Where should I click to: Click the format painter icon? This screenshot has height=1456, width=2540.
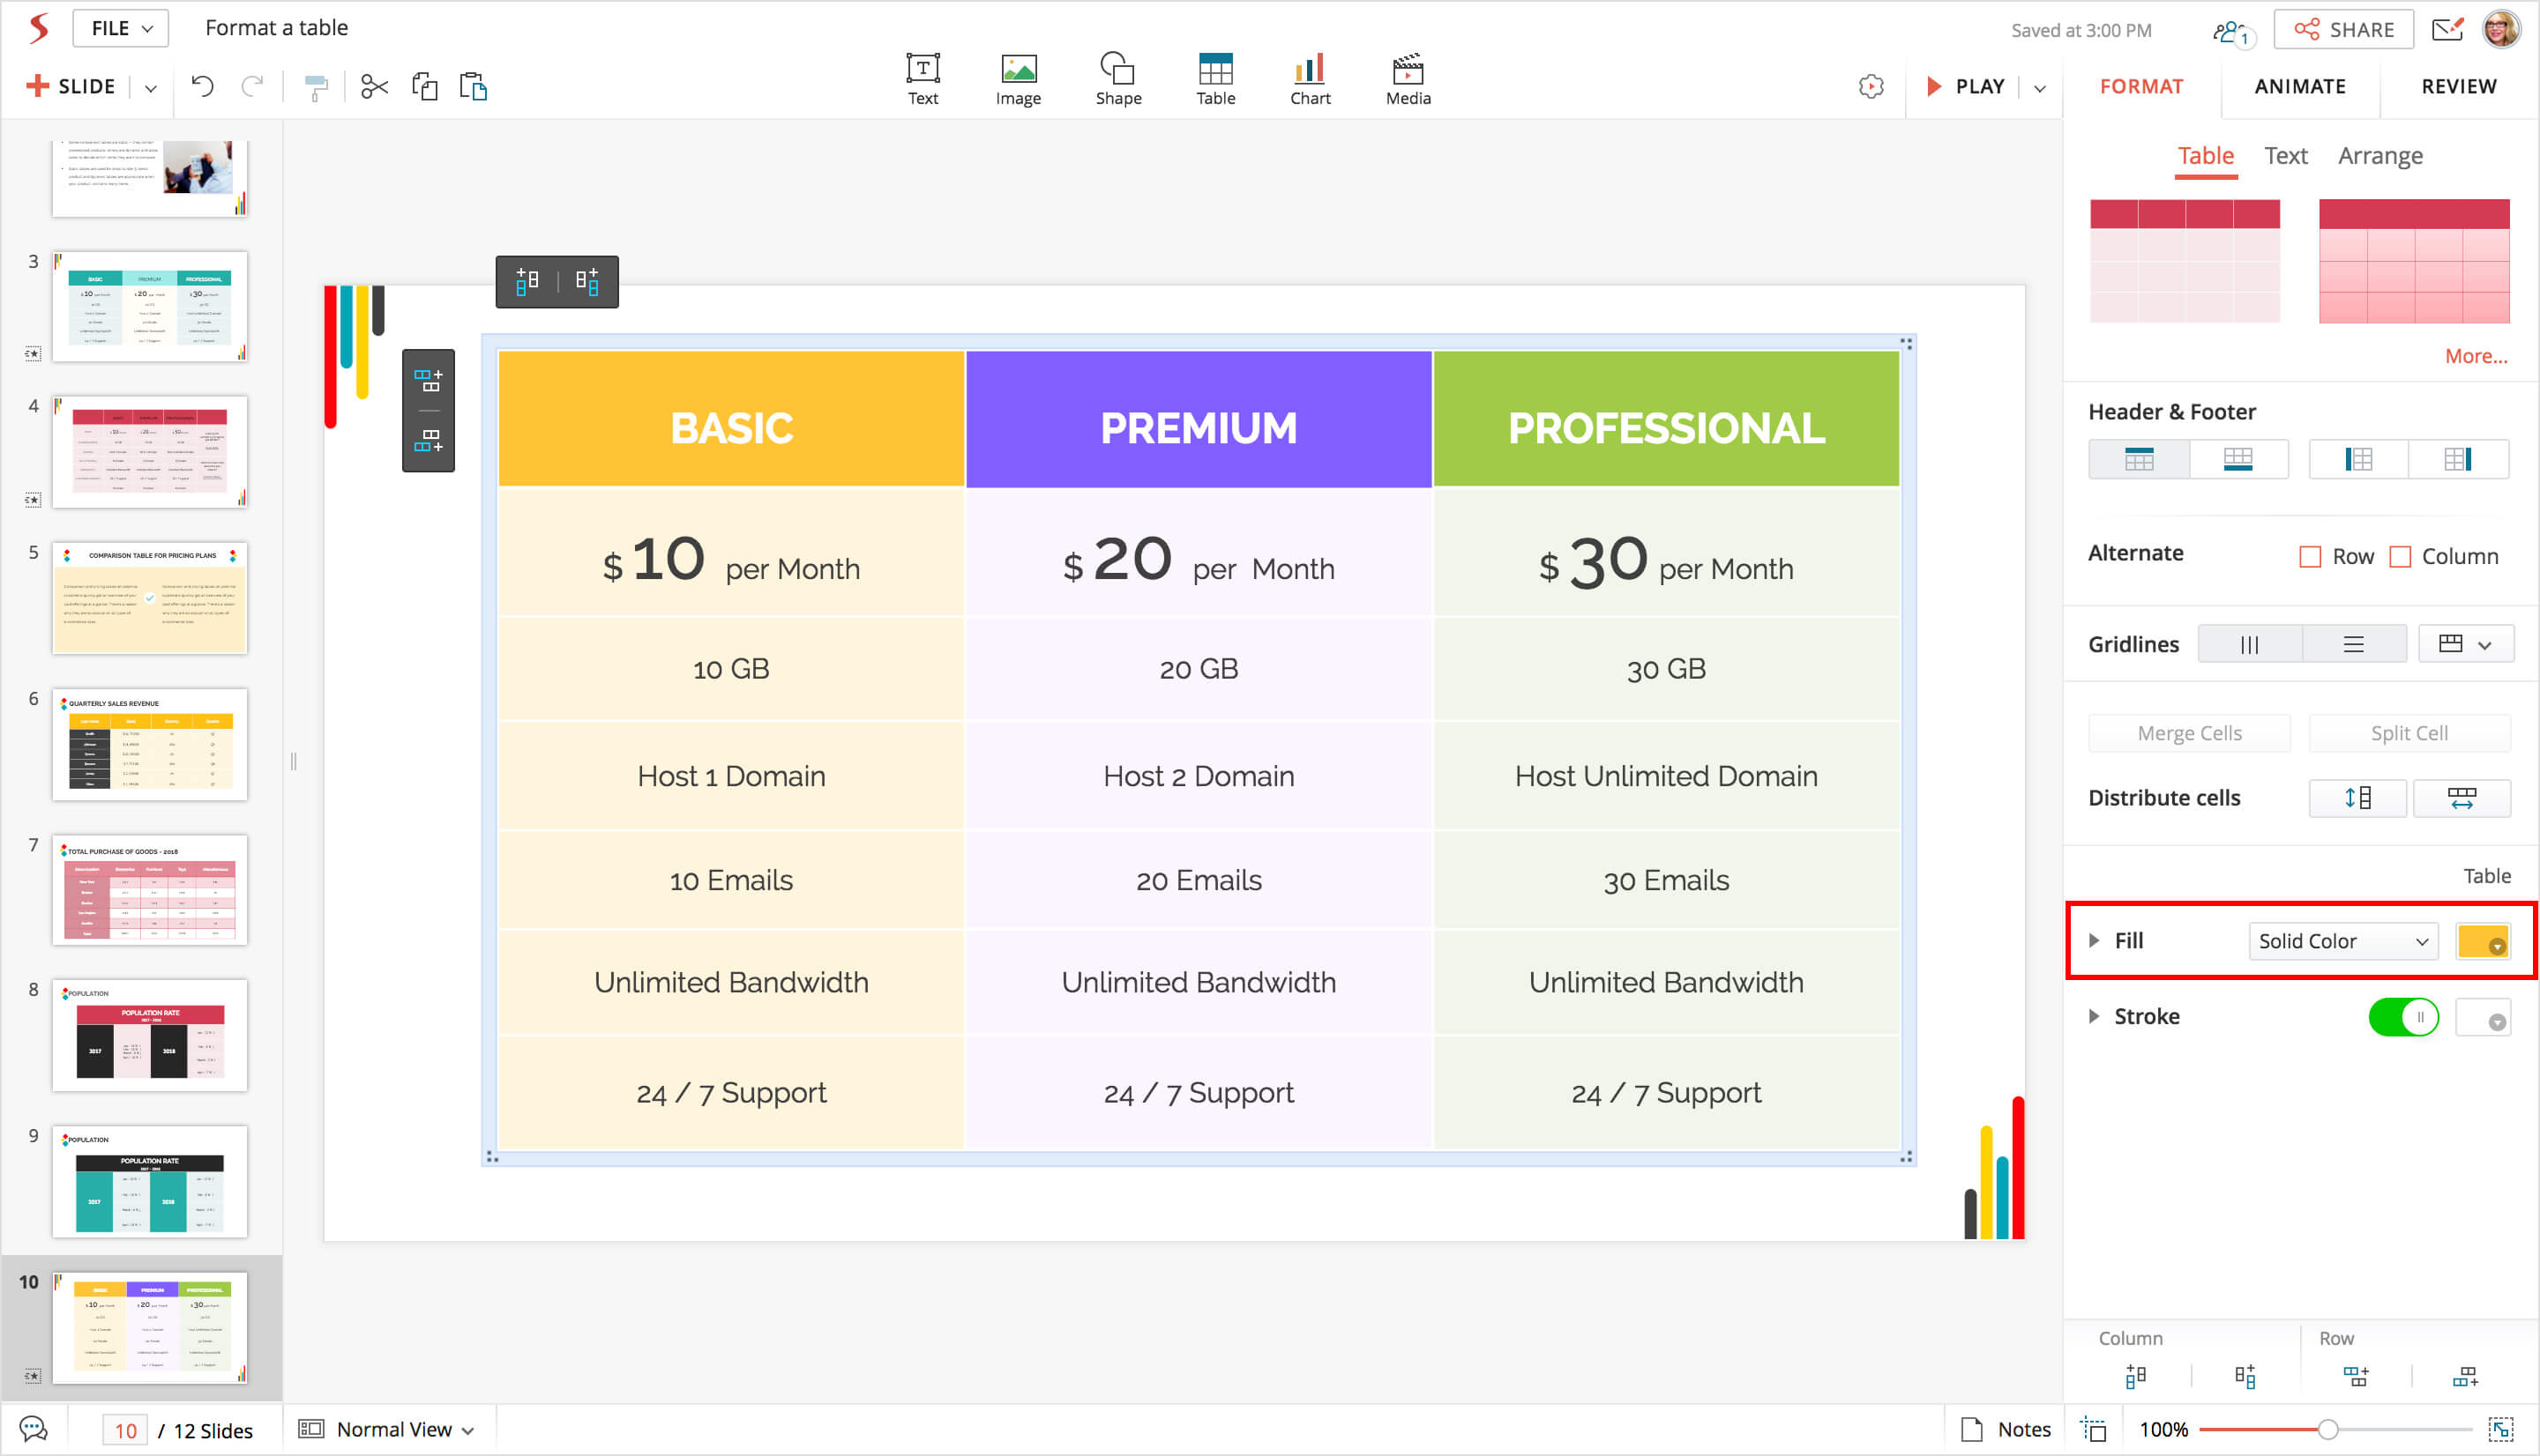(x=316, y=88)
